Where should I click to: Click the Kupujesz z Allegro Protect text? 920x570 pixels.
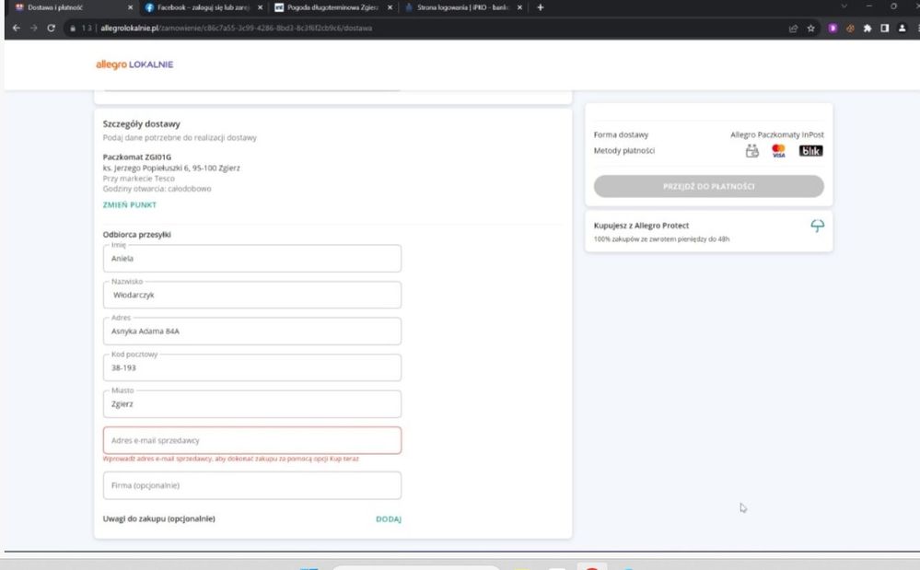point(641,226)
